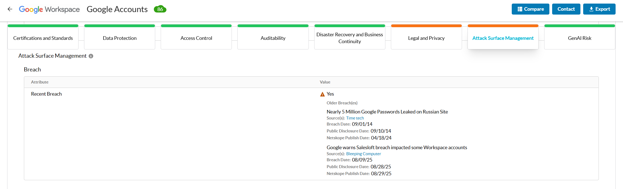Click the Google Workspace logo
The width and height of the screenshot is (623, 189).
point(49,9)
